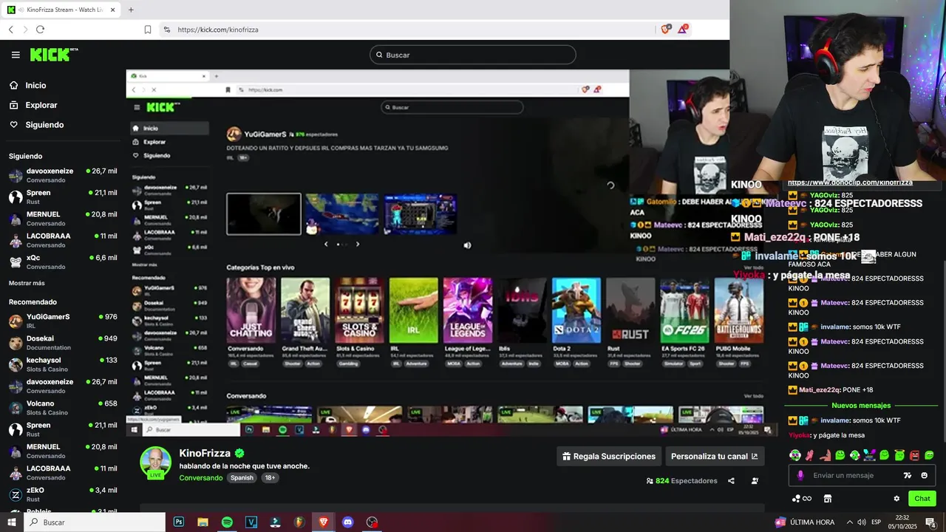The image size is (946, 532).
Task: Open the Windows notification center icon
Action: pyautogui.click(x=930, y=522)
